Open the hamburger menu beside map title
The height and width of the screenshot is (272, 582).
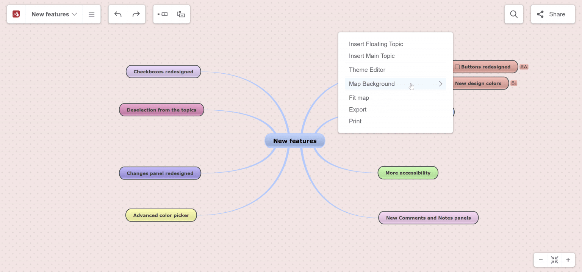pyautogui.click(x=91, y=14)
